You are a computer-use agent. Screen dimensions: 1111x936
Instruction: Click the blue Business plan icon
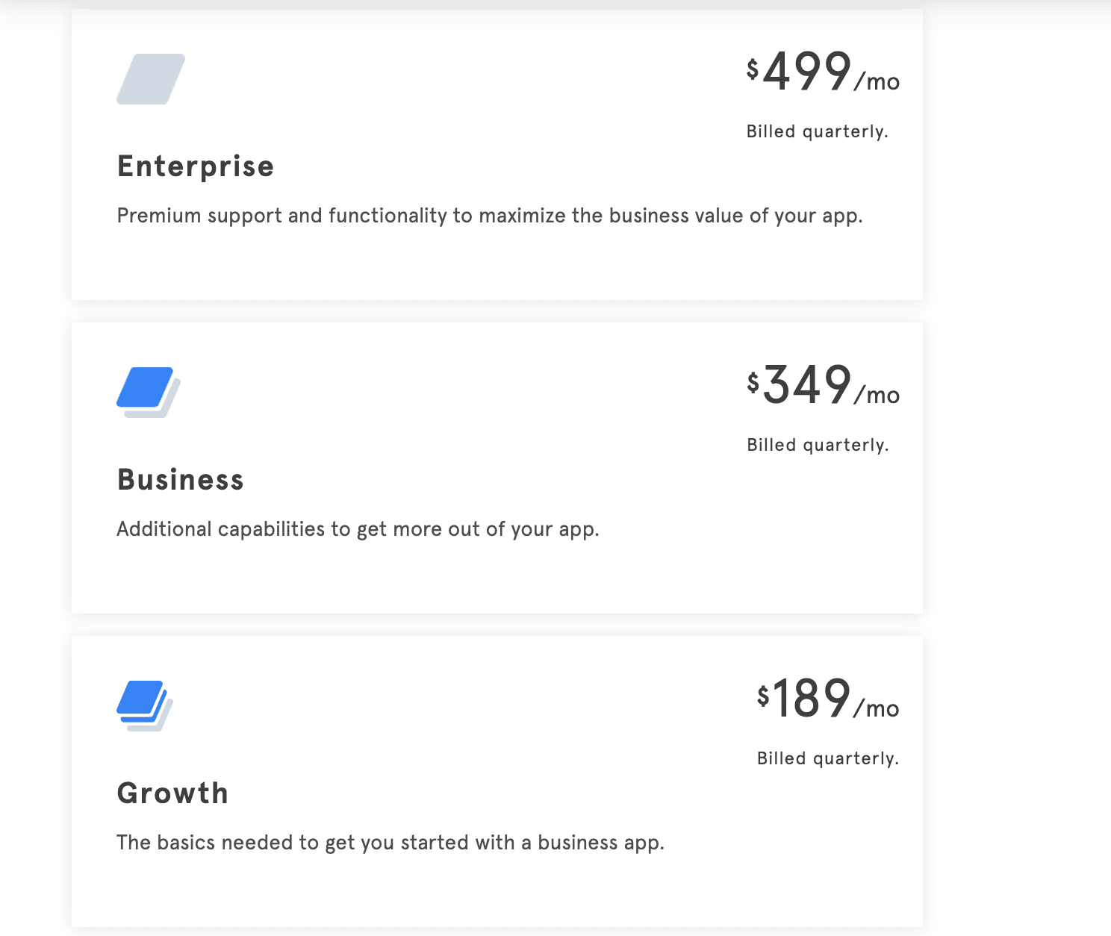[149, 393]
